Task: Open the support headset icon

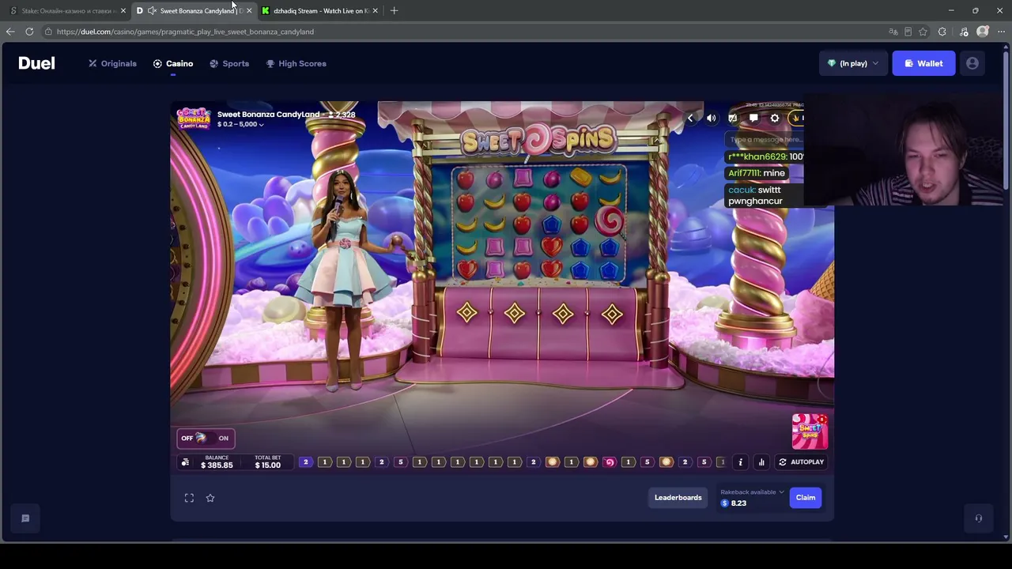Action: point(979,518)
